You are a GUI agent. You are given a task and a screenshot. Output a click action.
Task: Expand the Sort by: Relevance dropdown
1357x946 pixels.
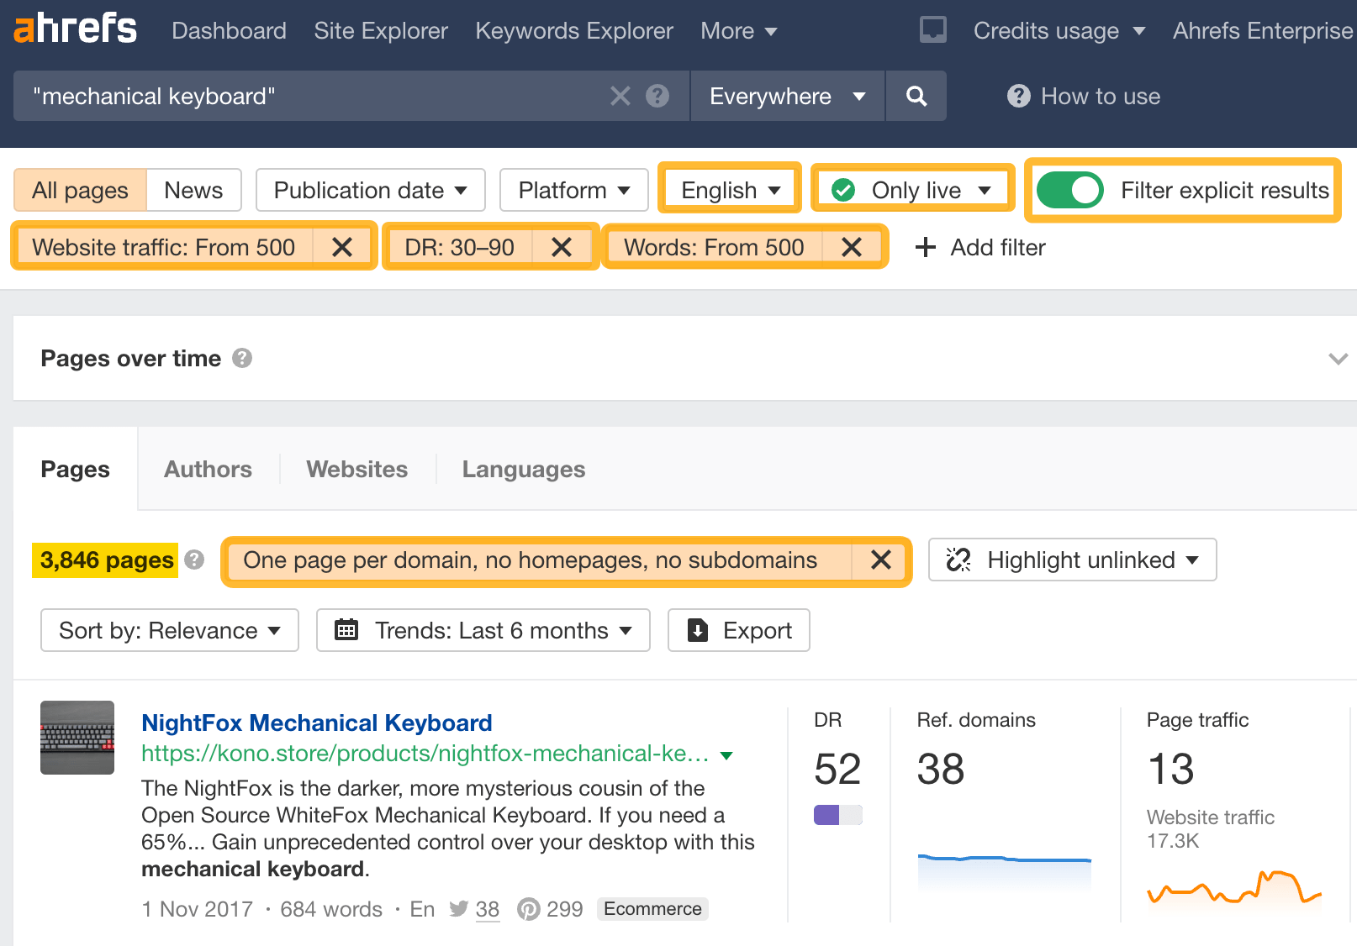(168, 630)
